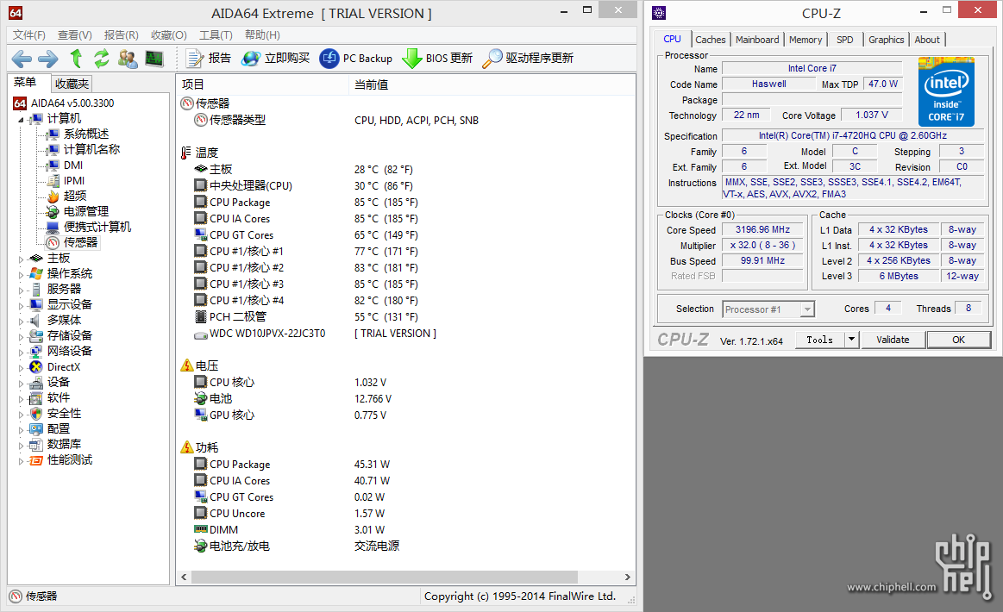Image resolution: width=1003 pixels, height=612 pixels.
Task: Click the 性能测试 benchmark icon in tree
Action: (36, 459)
